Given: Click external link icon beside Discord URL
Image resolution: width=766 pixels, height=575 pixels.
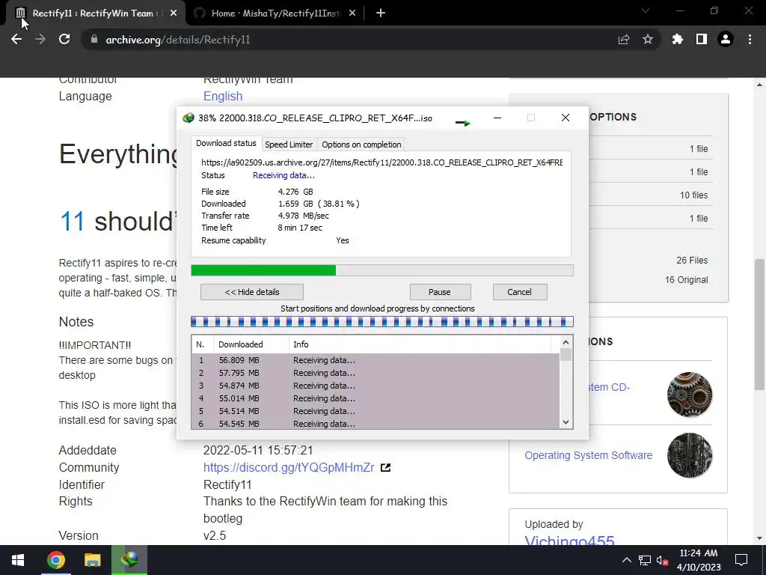Looking at the screenshot, I should click(x=385, y=468).
